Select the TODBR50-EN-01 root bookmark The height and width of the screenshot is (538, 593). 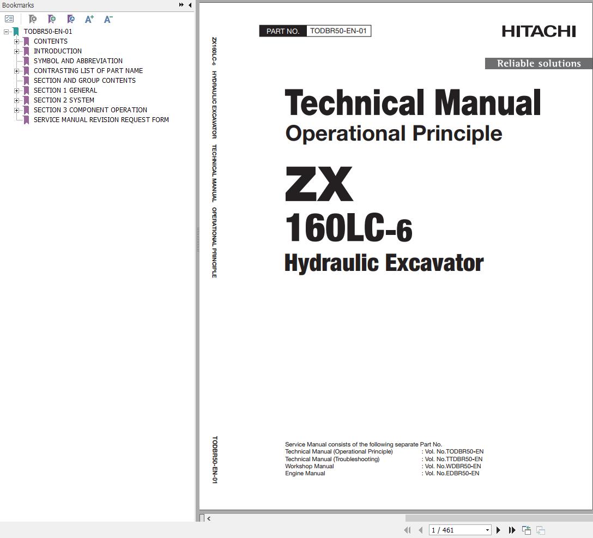47,32
